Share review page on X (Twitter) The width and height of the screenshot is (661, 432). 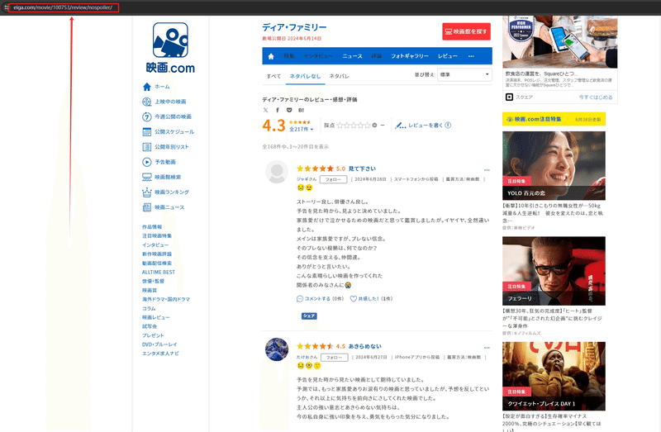[265, 110]
